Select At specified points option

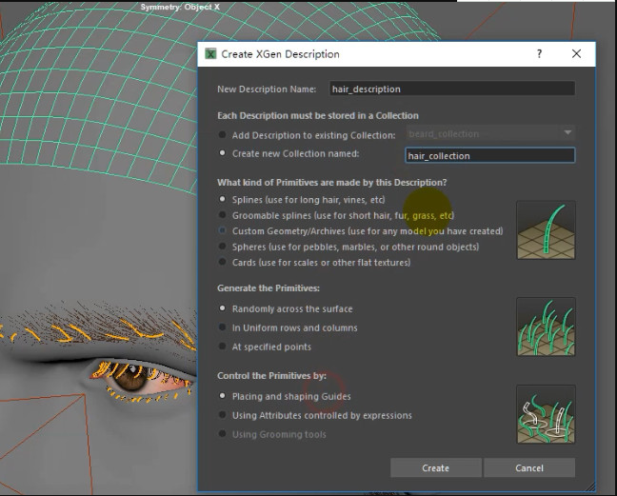coord(222,347)
